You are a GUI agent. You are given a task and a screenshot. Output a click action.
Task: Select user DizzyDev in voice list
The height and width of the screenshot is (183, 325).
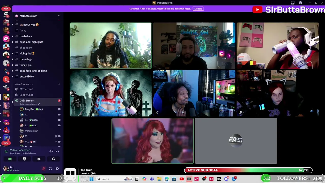pos(40,109)
